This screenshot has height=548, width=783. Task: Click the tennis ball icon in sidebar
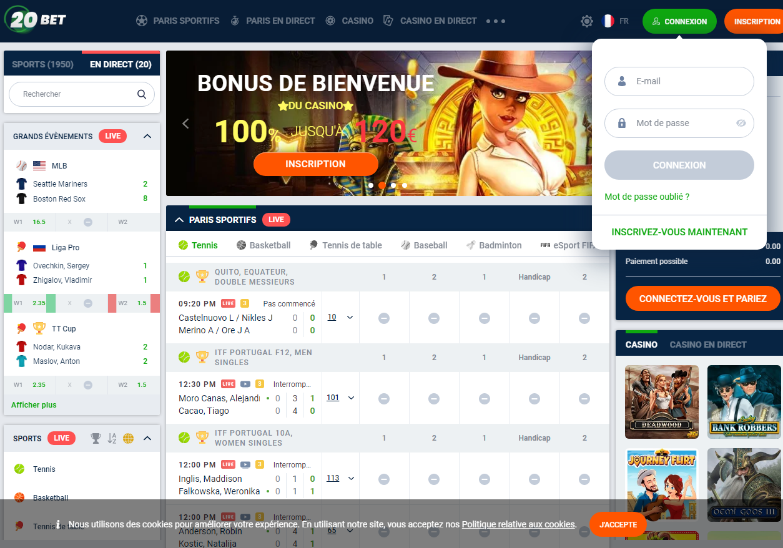click(x=19, y=469)
